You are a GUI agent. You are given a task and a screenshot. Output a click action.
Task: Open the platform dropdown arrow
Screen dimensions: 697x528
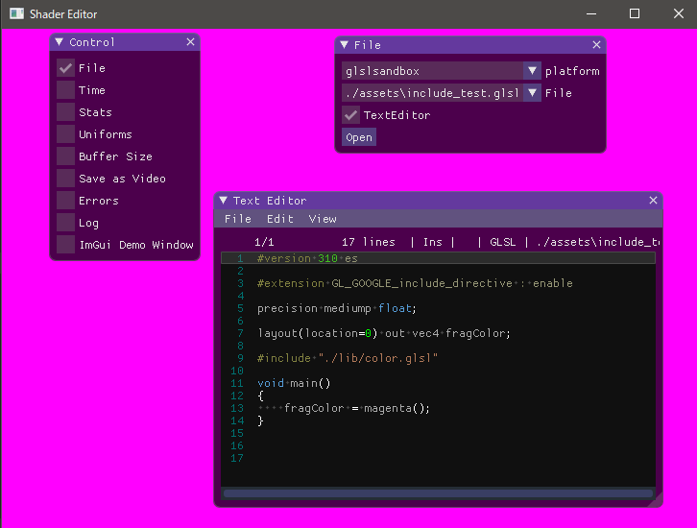tap(532, 71)
